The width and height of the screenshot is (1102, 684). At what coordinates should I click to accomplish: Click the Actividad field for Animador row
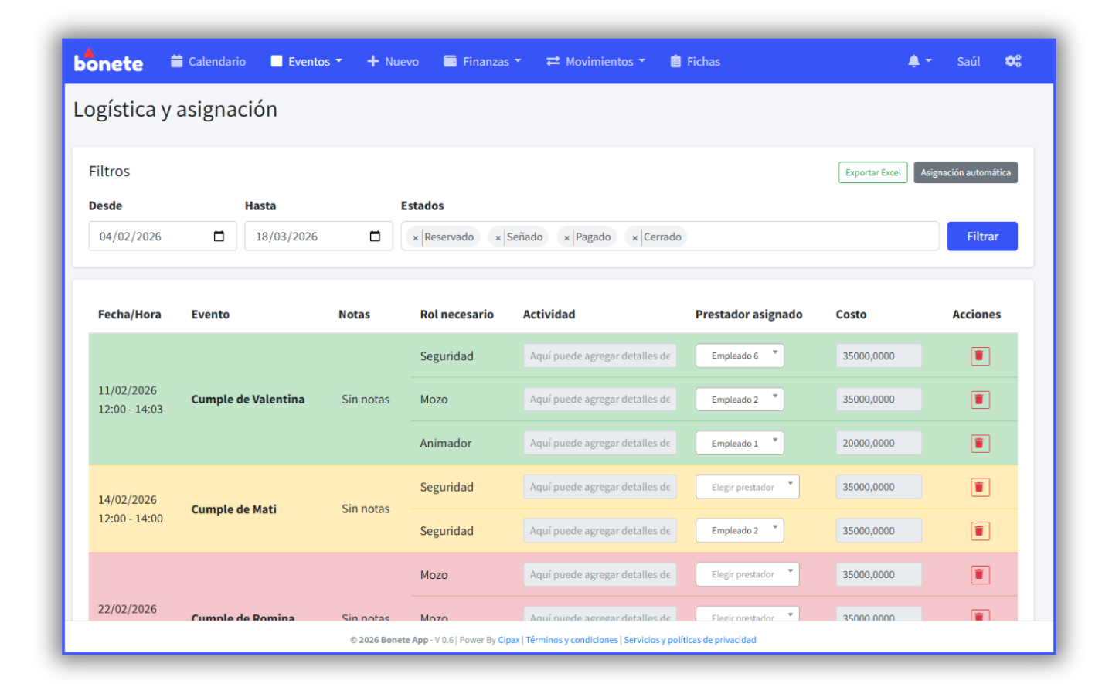[600, 444]
